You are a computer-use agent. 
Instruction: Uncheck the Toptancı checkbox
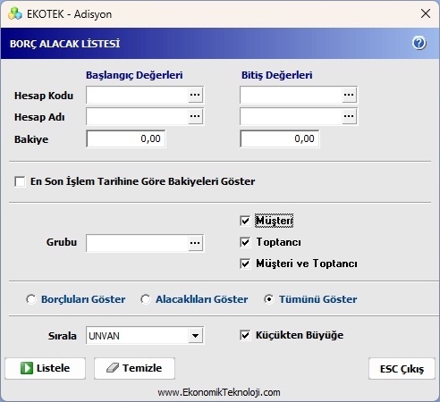[245, 242]
